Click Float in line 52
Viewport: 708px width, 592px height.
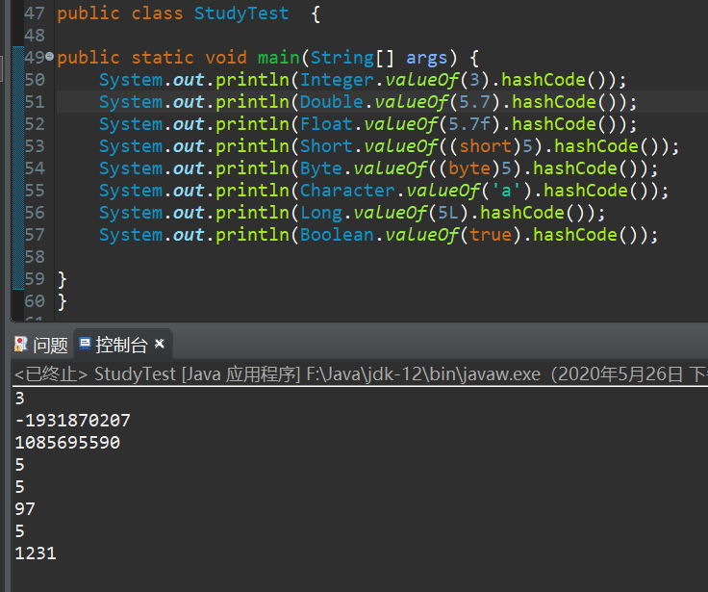point(326,124)
